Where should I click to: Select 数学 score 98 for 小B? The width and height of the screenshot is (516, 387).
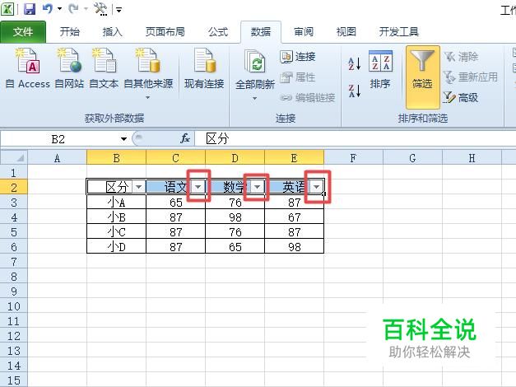click(235, 217)
